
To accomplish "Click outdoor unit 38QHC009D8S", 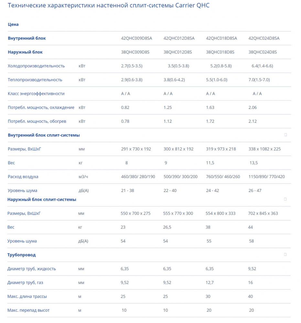I will coord(135,52).
